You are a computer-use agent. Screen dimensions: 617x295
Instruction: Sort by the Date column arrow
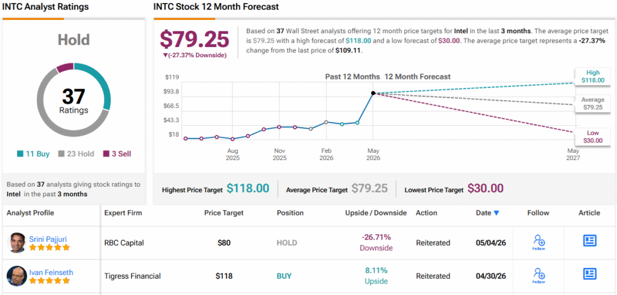(x=496, y=213)
